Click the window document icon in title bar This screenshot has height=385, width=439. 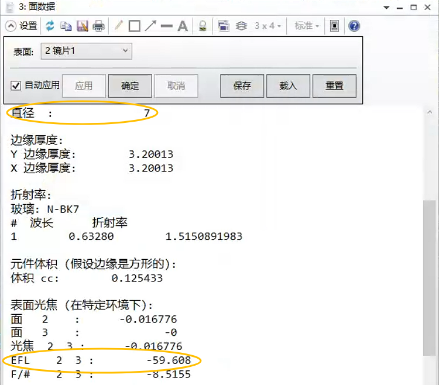(9, 7)
